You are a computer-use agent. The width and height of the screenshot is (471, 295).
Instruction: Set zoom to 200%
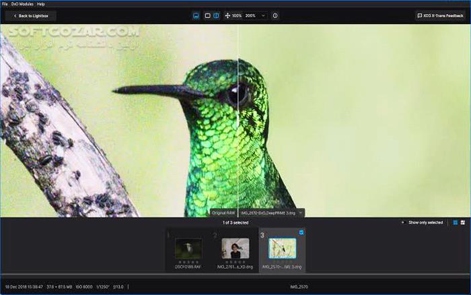pyautogui.click(x=250, y=15)
